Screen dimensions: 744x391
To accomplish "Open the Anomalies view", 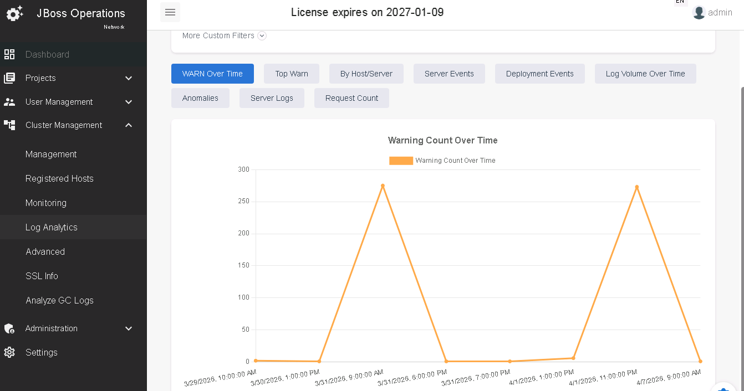I will (200, 98).
